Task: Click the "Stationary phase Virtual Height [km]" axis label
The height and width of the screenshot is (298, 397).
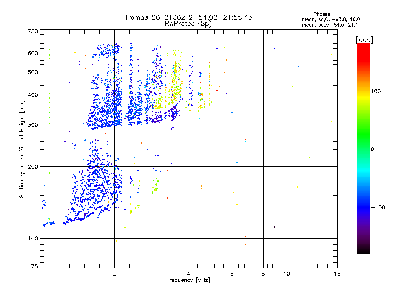Action: 22,149
